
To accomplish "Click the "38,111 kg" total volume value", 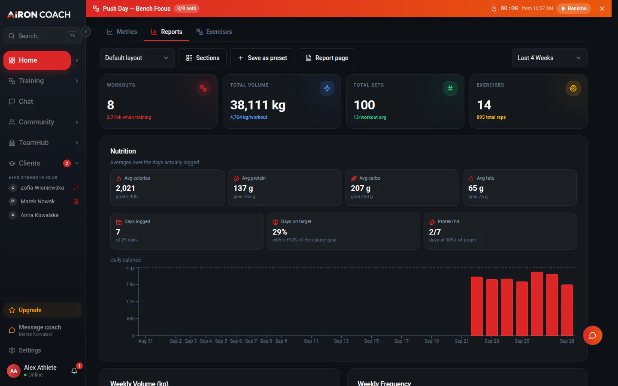I will (x=258, y=105).
